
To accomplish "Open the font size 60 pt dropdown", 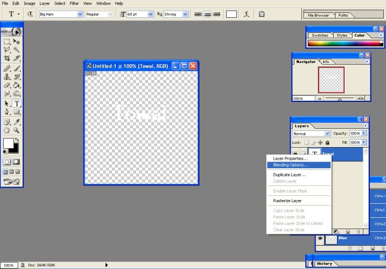I will point(151,15).
